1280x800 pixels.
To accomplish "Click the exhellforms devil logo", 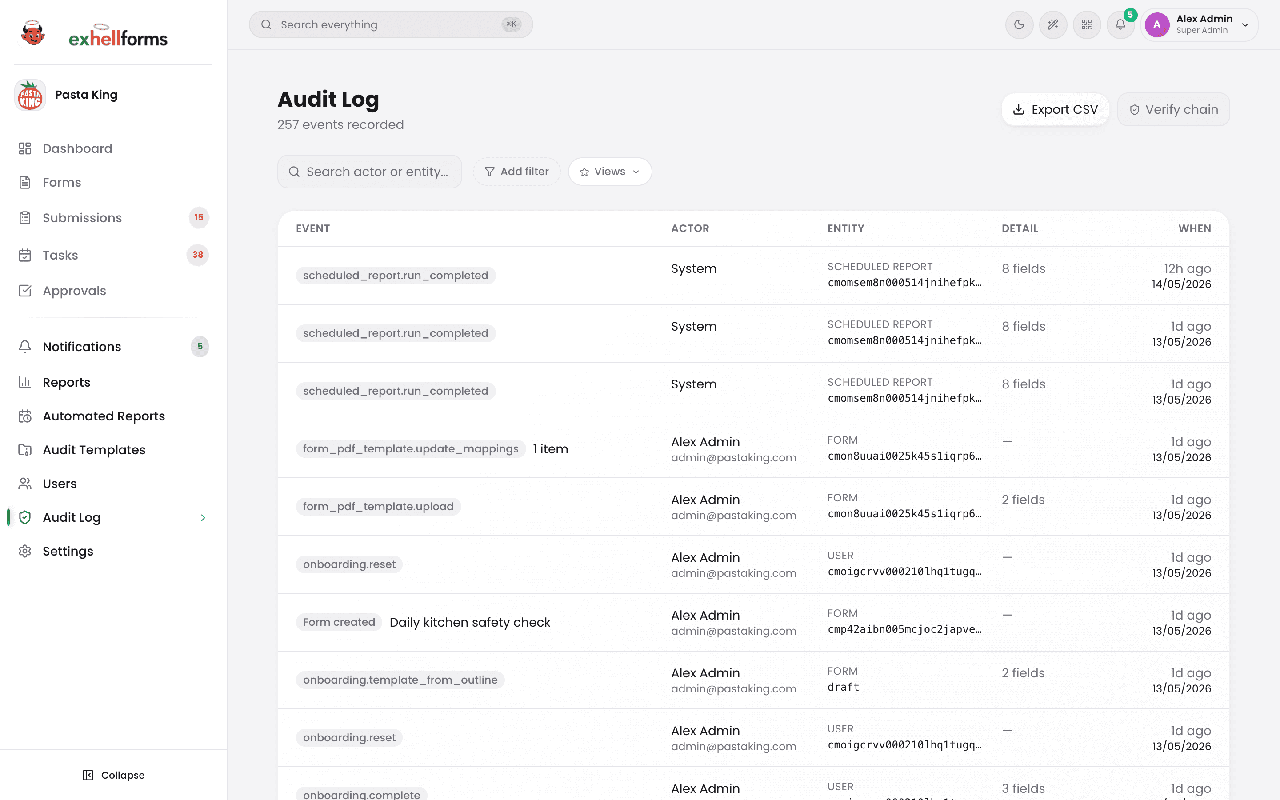I will 33,34.
